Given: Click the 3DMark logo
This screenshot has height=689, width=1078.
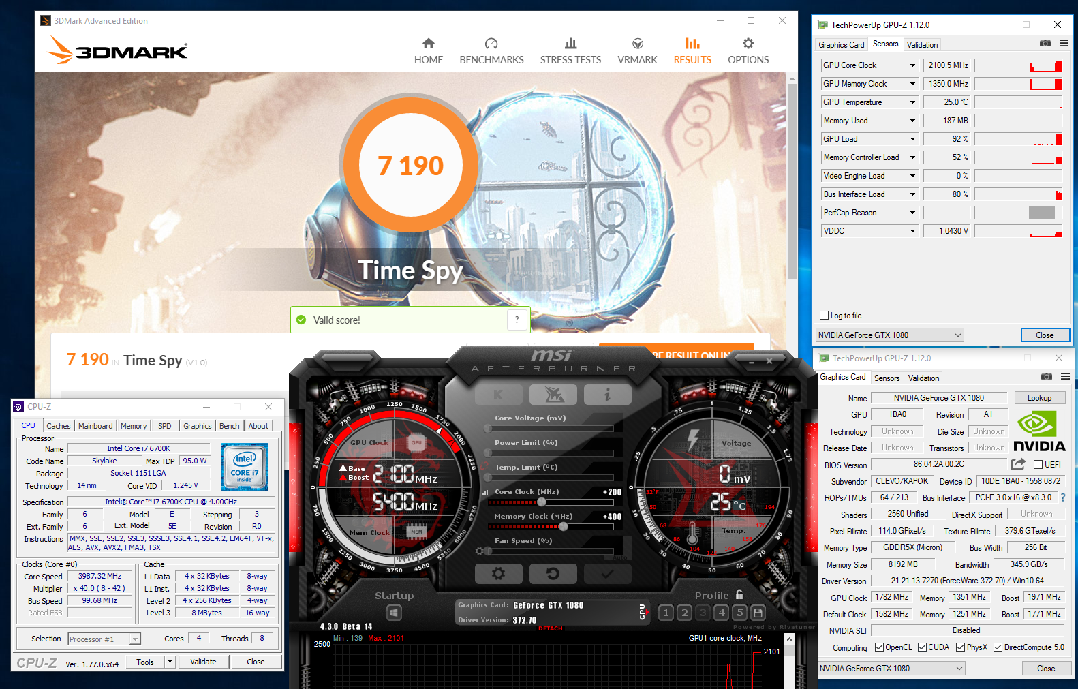Looking at the screenshot, I should click(x=117, y=50).
